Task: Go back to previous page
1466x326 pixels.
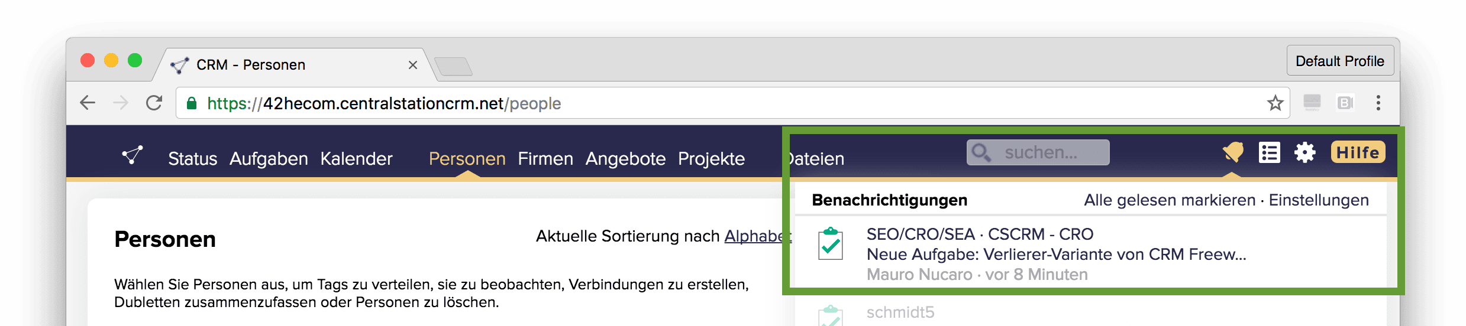Action: click(88, 103)
